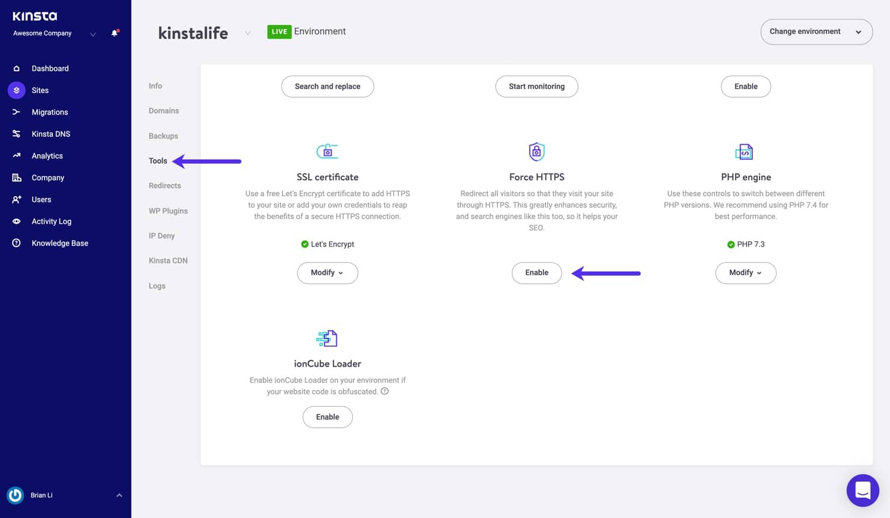Click the kinstalife site title

pyautogui.click(x=193, y=33)
